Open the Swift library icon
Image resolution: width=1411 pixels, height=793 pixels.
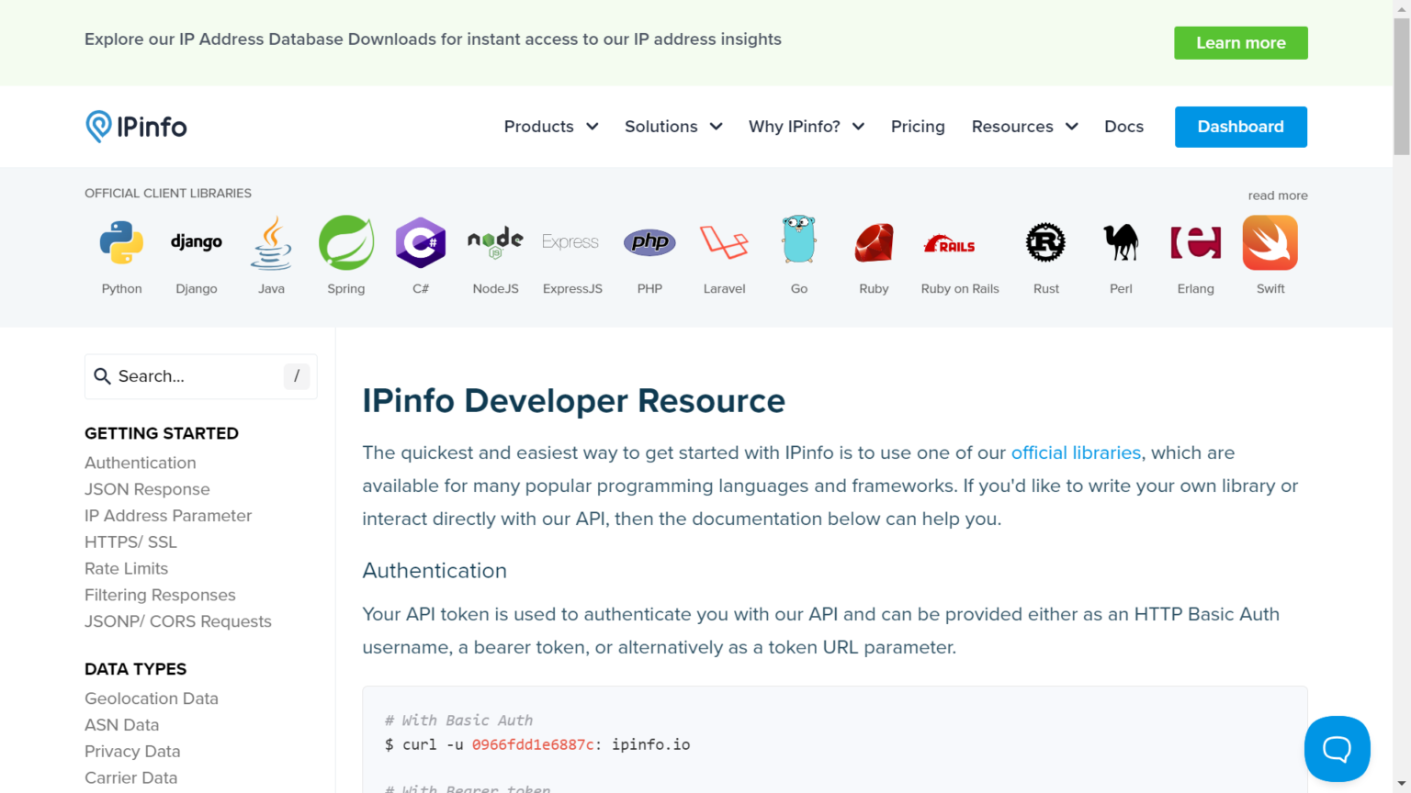pyautogui.click(x=1270, y=242)
